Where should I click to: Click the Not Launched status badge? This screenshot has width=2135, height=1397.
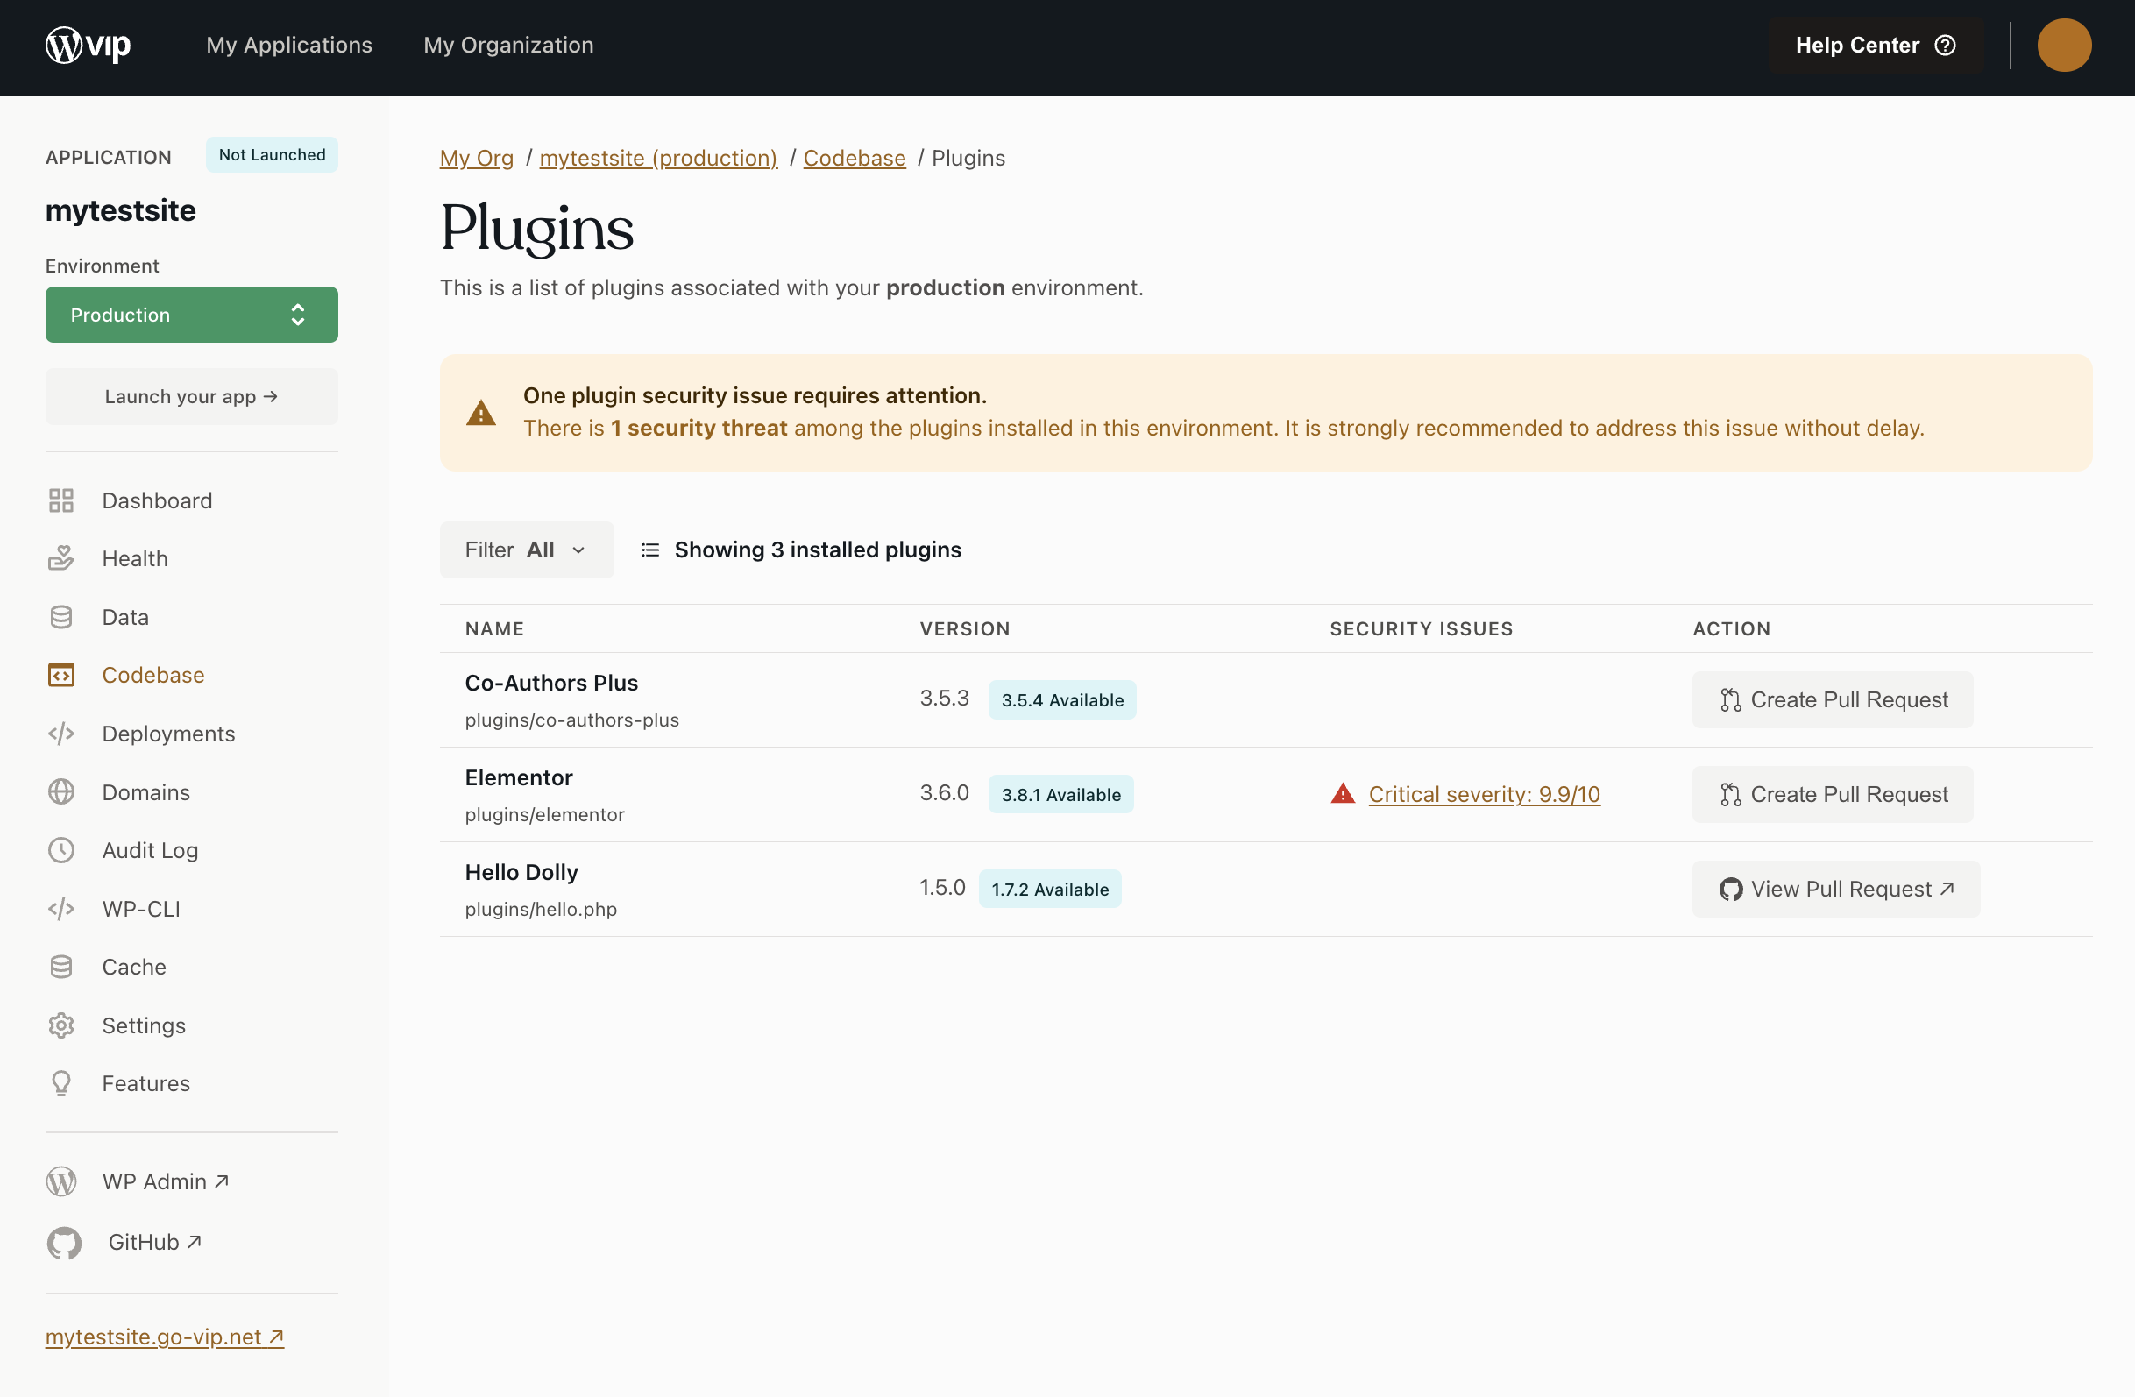(x=272, y=155)
